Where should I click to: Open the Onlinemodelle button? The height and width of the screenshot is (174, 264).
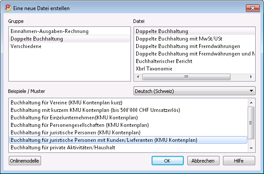(x=25, y=161)
